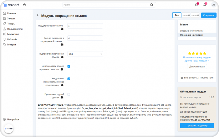Image resolution: width=219 pixels, height=137 pixels.
Task: Select Основные настройки in the menu
Action: [x=197, y=35]
